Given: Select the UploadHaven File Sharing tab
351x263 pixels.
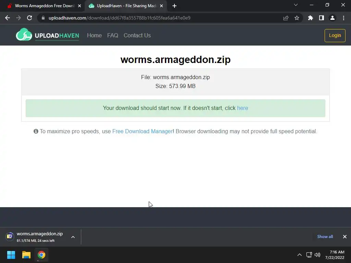Looking at the screenshot, I should [x=125, y=6].
